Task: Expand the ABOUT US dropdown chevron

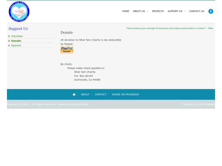Action: click(148, 11)
